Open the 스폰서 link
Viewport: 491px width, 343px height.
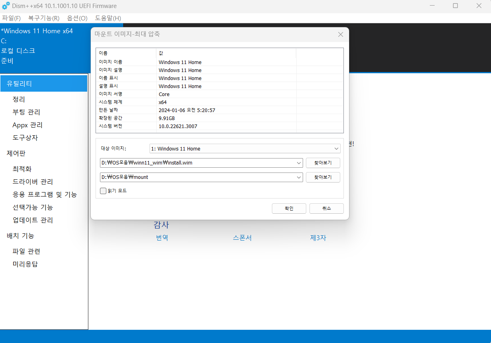pos(242,237)
